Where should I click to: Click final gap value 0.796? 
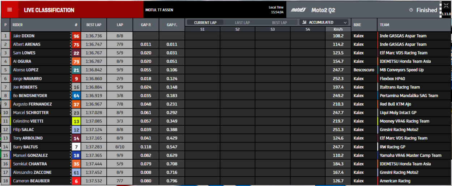(172, 181)
